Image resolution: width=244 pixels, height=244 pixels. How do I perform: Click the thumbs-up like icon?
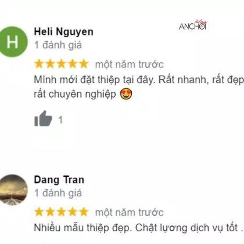(43, 119)
